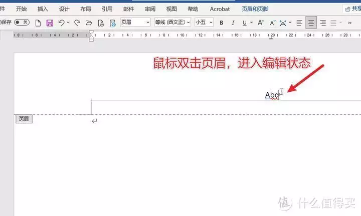
Task: Open the Acrobat tab
Action: point(220,9)
